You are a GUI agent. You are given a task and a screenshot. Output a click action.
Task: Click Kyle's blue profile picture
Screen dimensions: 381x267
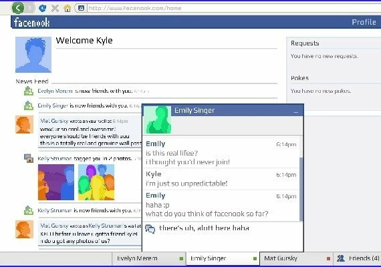[33, 55]
